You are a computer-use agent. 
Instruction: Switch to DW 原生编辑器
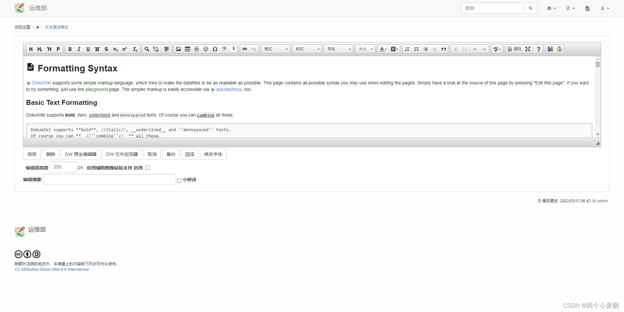pos(81,154)
